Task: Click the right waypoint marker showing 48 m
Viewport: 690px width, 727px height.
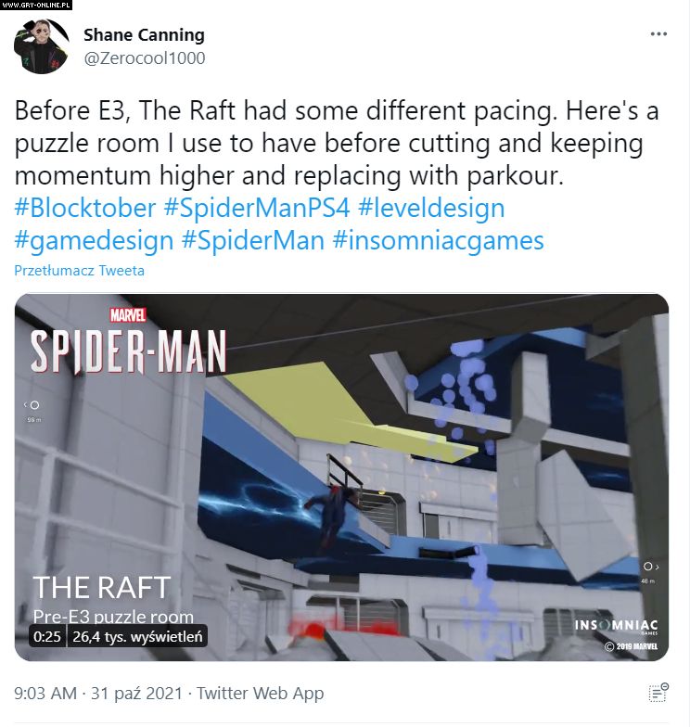Action: [x=650, y=571]
